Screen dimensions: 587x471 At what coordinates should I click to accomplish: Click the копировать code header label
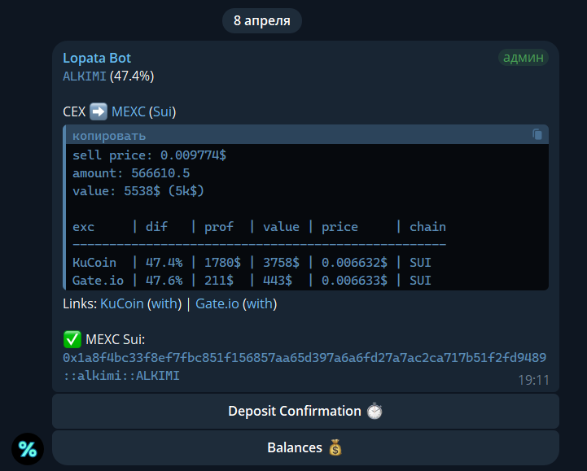pos(109,136)
